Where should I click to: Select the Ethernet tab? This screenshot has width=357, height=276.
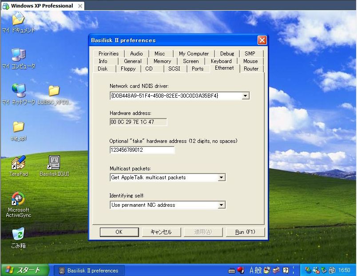224,68
